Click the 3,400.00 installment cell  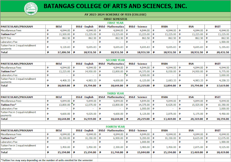(x=138, y=147)
